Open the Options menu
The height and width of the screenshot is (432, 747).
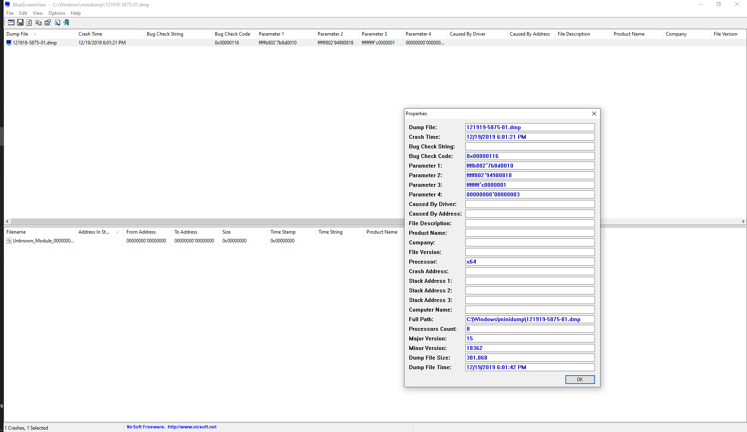click(x=57, y=13)
